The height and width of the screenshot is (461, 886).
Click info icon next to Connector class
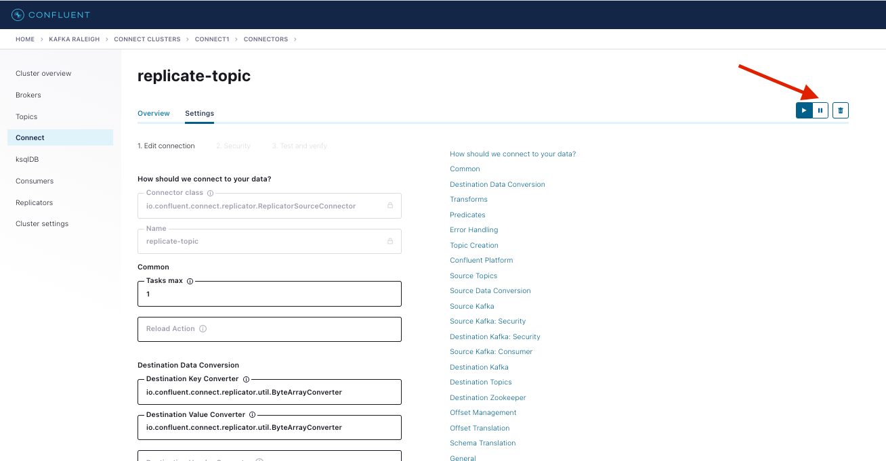point(210,193)
